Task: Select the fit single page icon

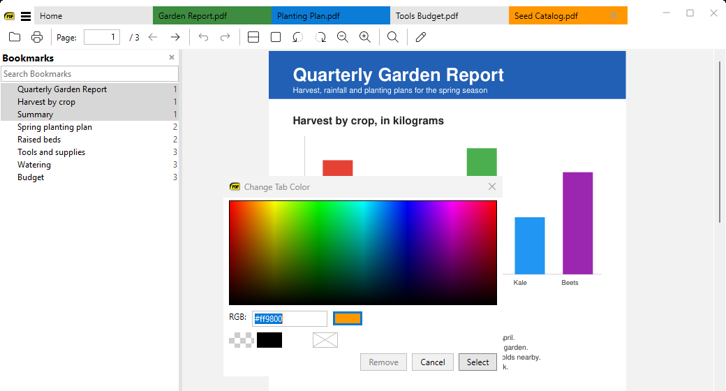Action: 276,37
